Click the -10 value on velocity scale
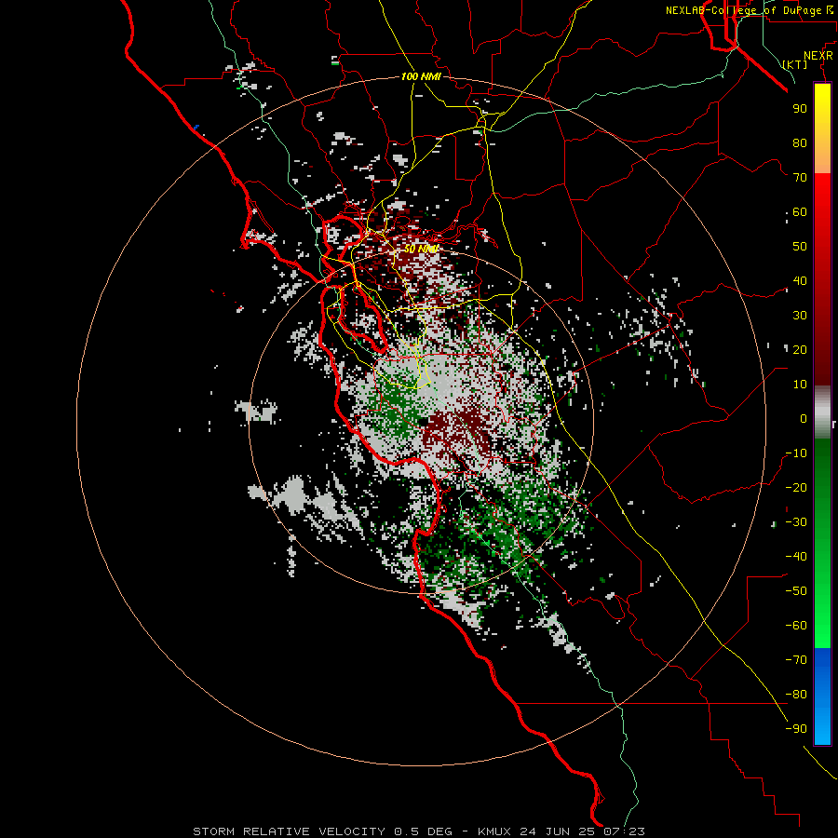The height and width of the screenshot is (838, 838). (x=796, y=453)
